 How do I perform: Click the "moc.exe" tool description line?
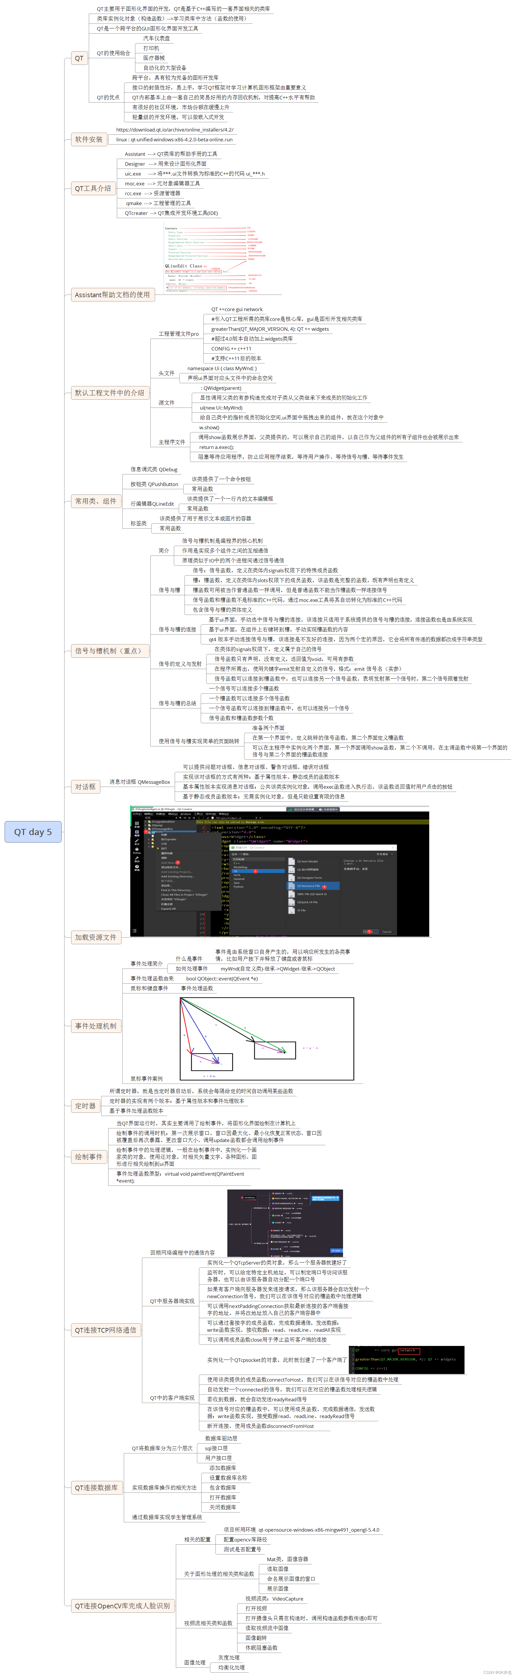(163, 184)
